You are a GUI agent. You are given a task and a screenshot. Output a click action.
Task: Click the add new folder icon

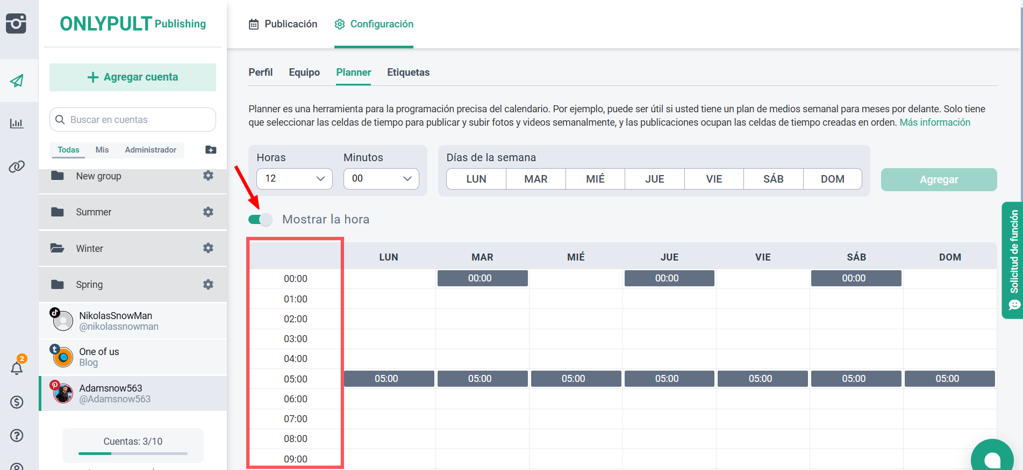[211, 150]
